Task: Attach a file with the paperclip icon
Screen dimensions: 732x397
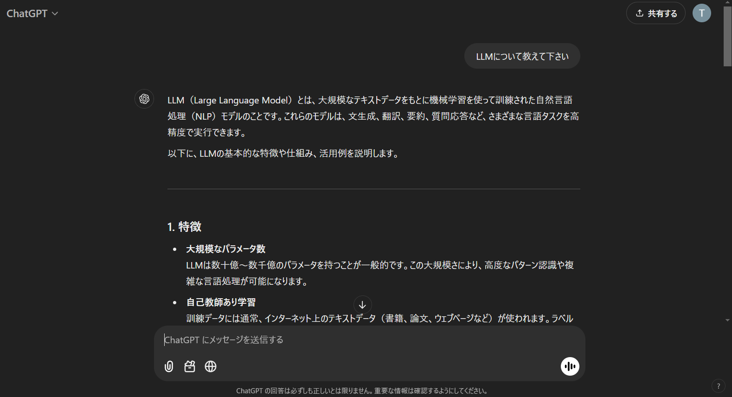Action: [169, 366]
